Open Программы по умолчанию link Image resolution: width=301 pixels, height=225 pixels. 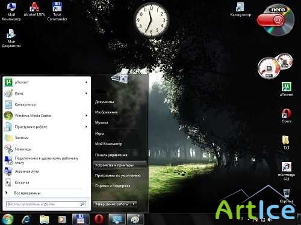119,175
